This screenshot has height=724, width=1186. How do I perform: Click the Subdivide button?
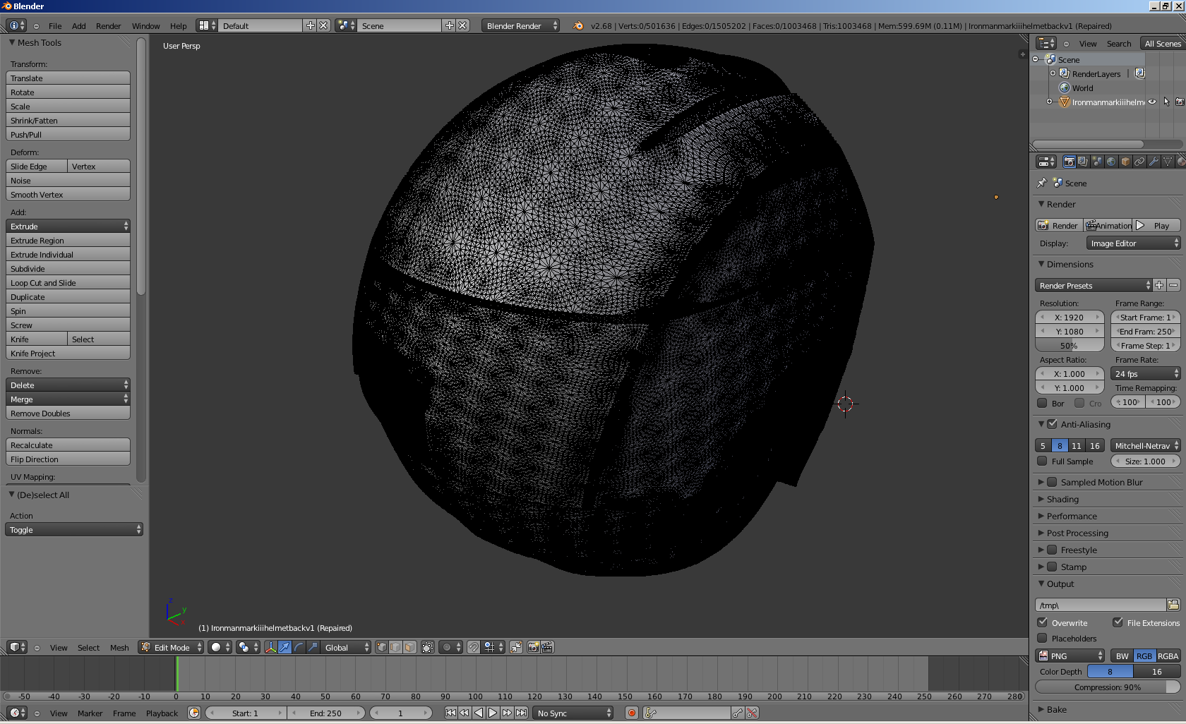68,268
